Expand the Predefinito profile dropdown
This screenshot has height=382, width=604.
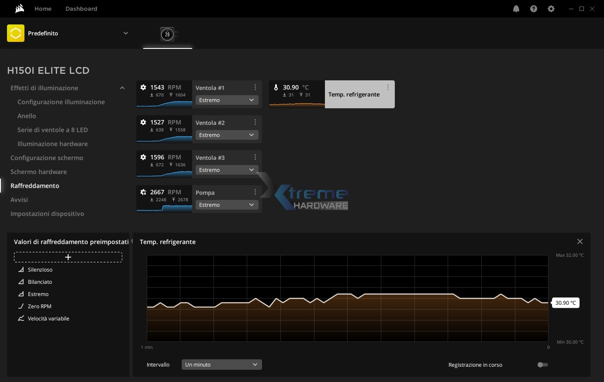pos(126,33)
